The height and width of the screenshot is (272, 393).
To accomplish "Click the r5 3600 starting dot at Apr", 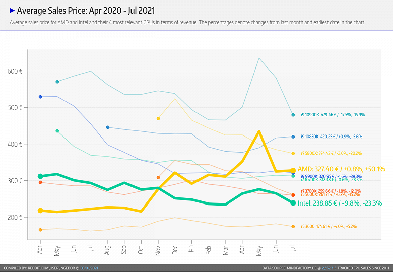I will tap(40, 230).
